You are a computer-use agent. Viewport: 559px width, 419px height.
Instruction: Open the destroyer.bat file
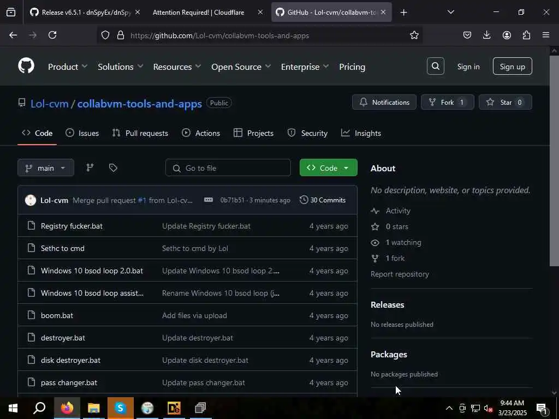[x=63, y=338]
